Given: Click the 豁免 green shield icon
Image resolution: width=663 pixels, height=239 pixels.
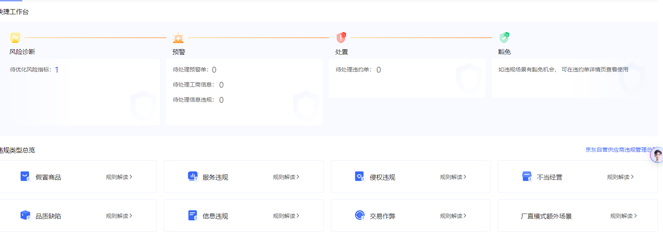Looking at the screenshot, I should (x=504, y=38).
